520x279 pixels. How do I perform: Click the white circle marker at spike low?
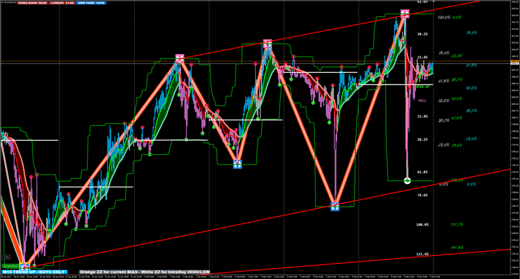[x=407, y=181]
